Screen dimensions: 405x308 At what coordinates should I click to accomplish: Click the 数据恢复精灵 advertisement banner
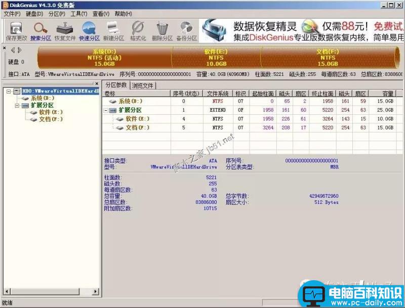pyautogui.click(x=301, y=31)
